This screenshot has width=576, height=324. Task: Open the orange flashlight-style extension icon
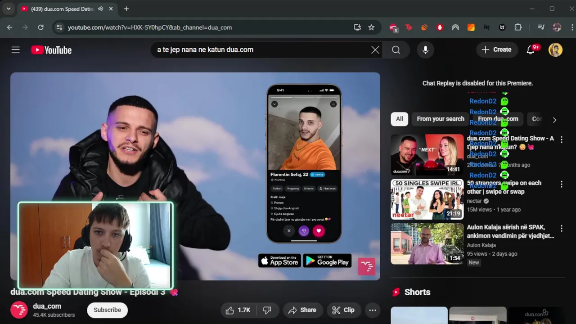[x=424, y=27]
